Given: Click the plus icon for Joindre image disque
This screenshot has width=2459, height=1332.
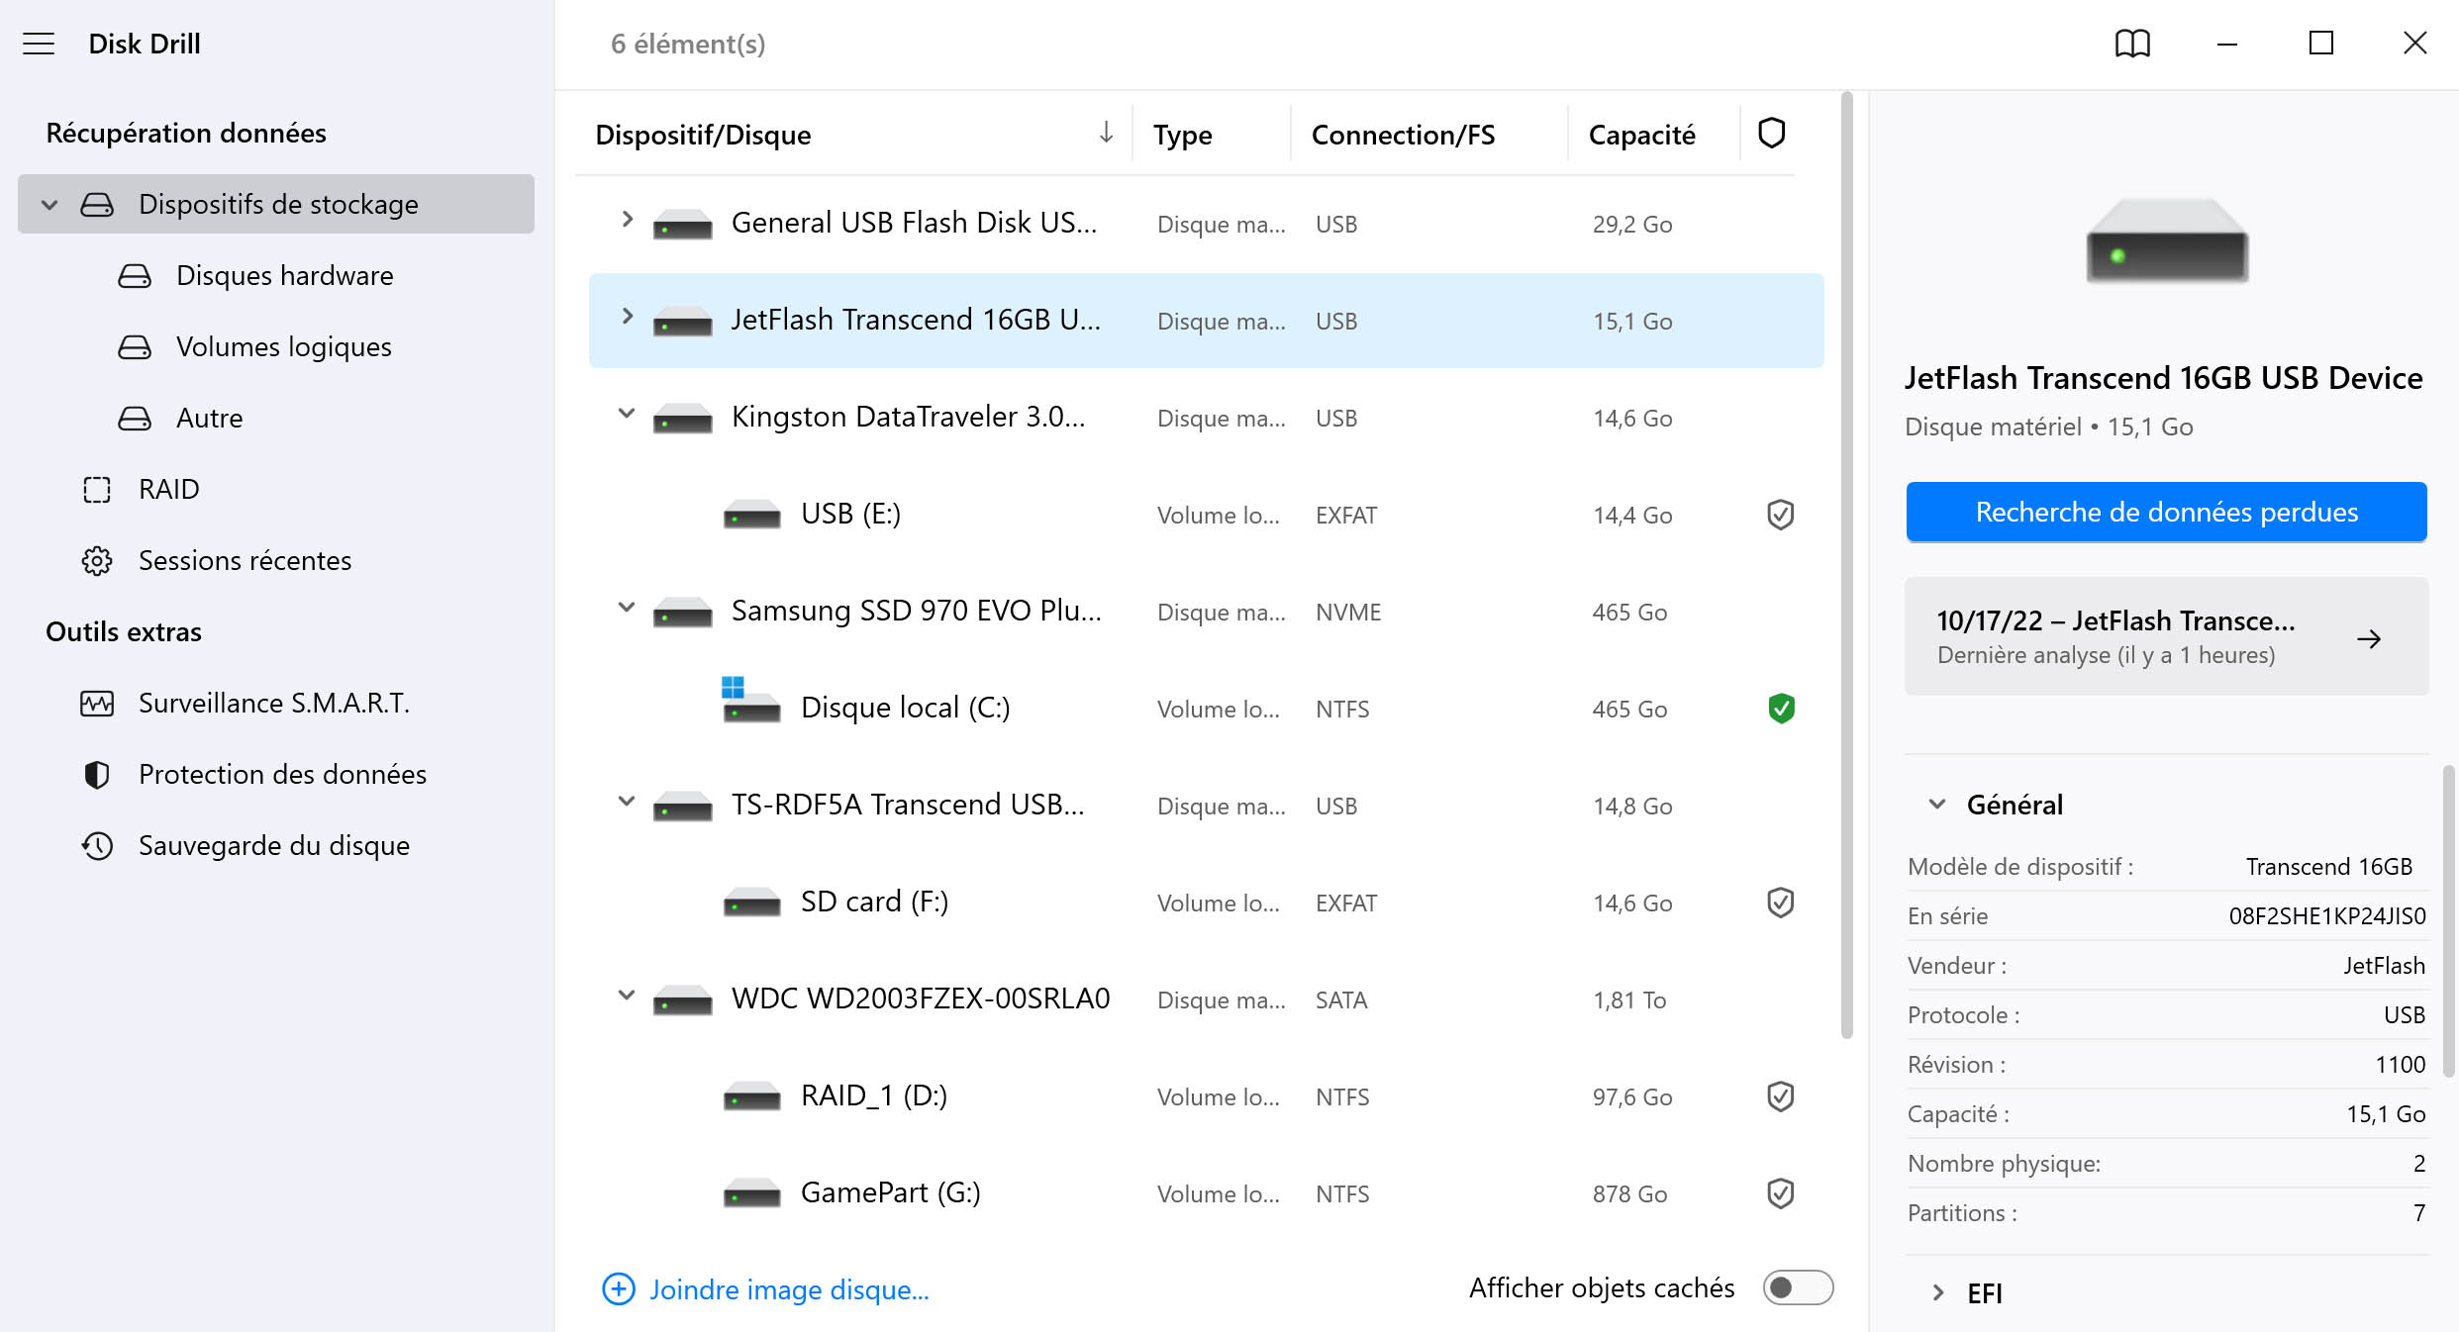Looking at the screenshot, I should pos(619,1288).
